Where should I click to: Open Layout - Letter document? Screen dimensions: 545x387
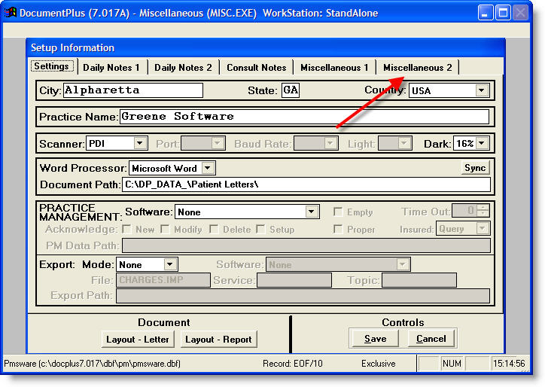(x=138, y=340)
